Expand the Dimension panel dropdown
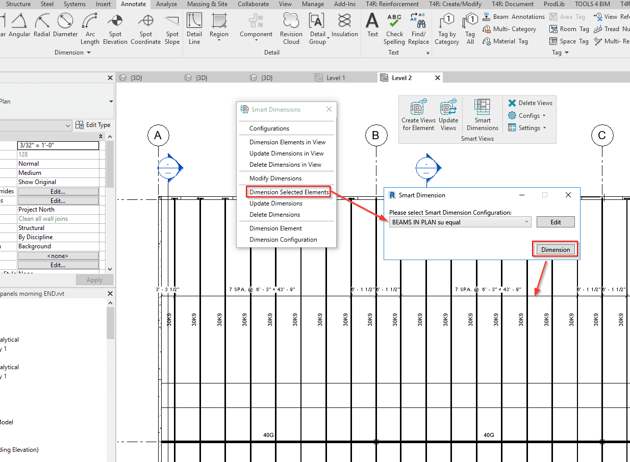Image resolution: width=630 pixels, height=462 pixels. tap(72, 53)
